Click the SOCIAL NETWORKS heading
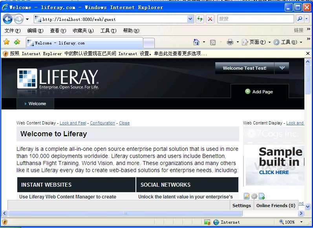 [x=165, y=185]
